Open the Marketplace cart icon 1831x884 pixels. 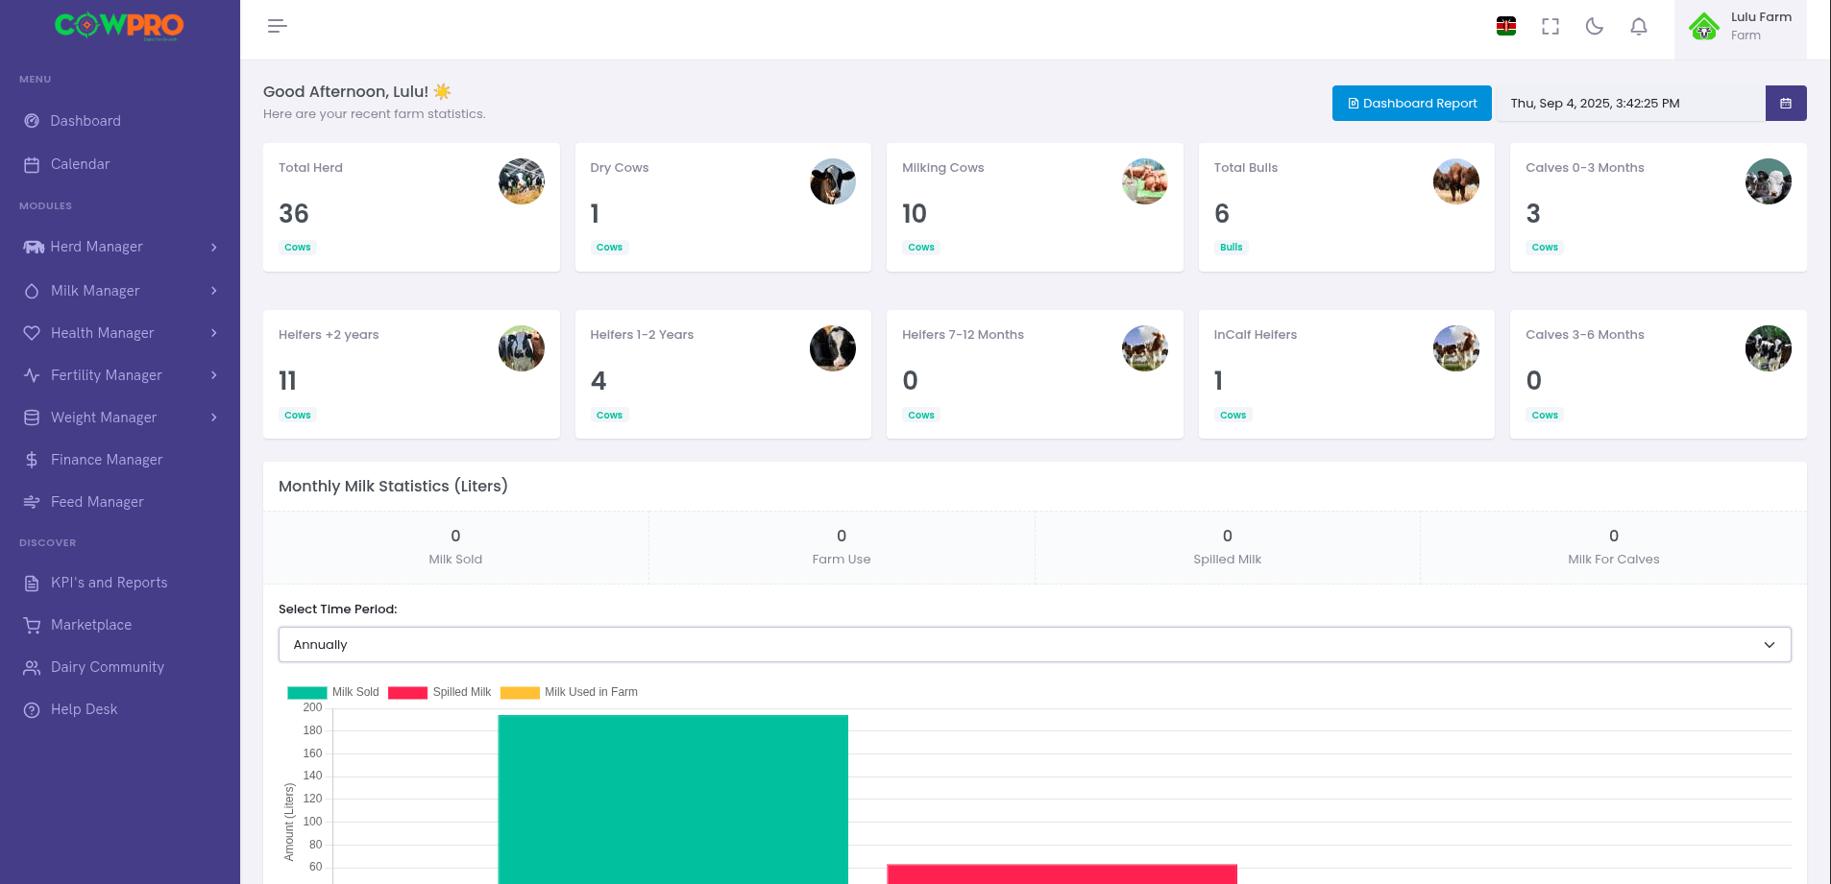(32, 624)
